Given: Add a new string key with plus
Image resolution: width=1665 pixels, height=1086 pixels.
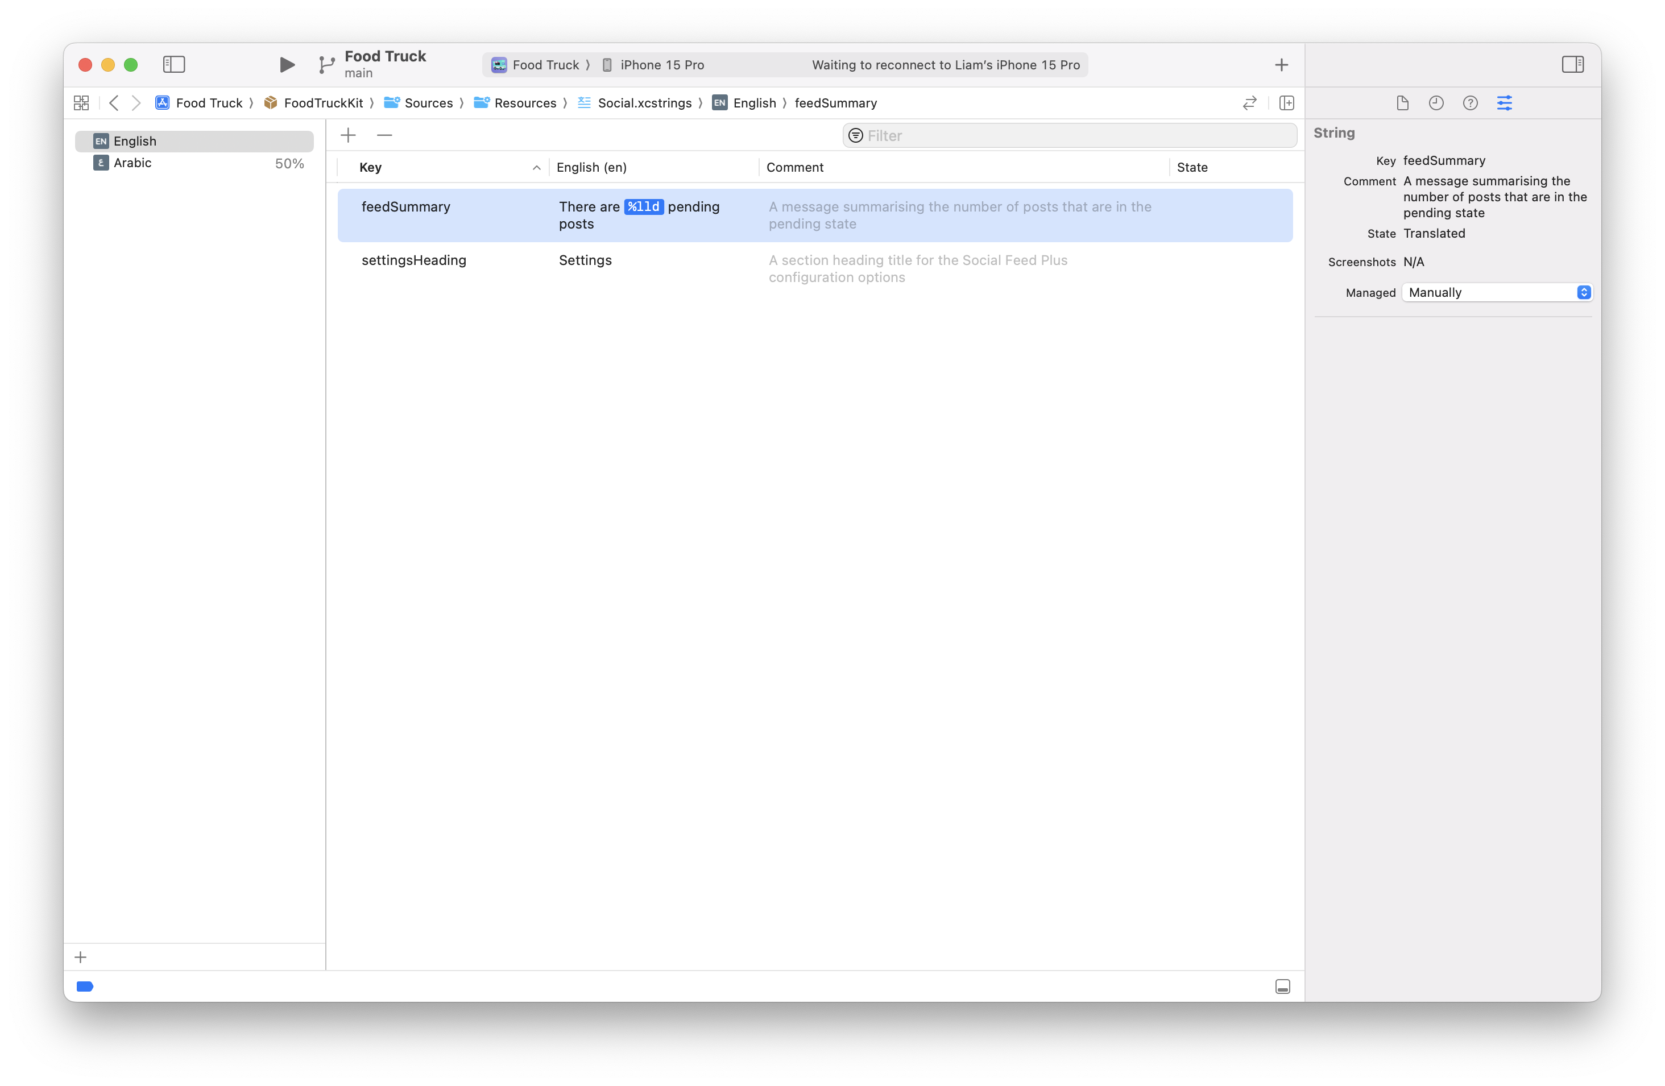Looking at the screenshot, I should click(x=349, y=135).
